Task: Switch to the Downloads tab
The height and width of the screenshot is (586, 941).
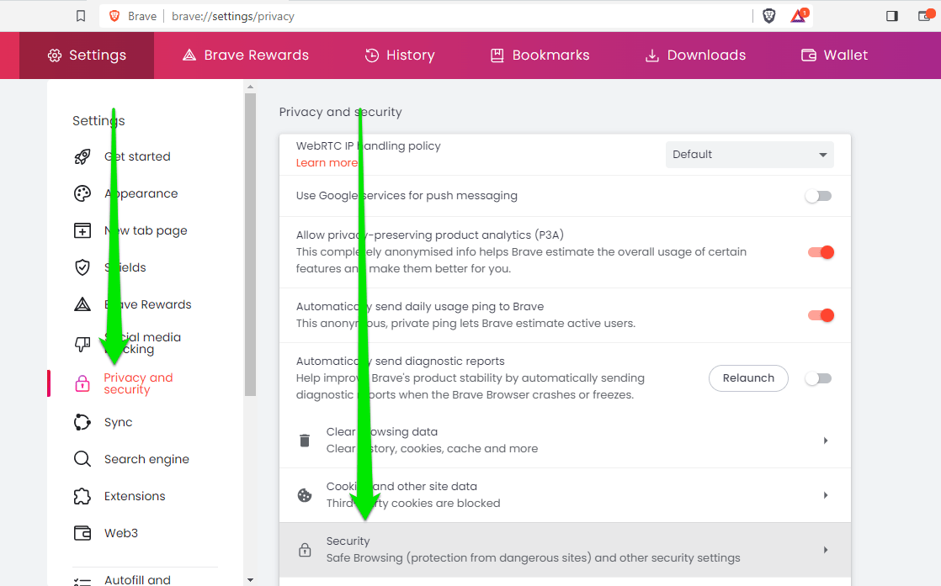Action: coord(695,55)
